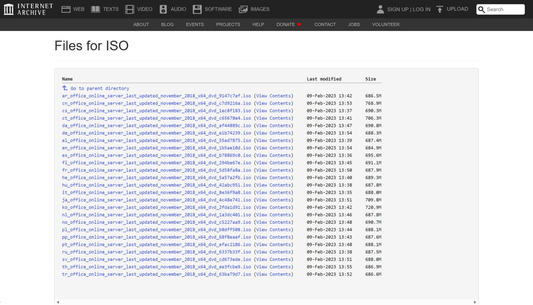Viewport: 533px width, 305px height.
Task: Click the Internet Archive logo icon
Action: (x=9, y=9)
